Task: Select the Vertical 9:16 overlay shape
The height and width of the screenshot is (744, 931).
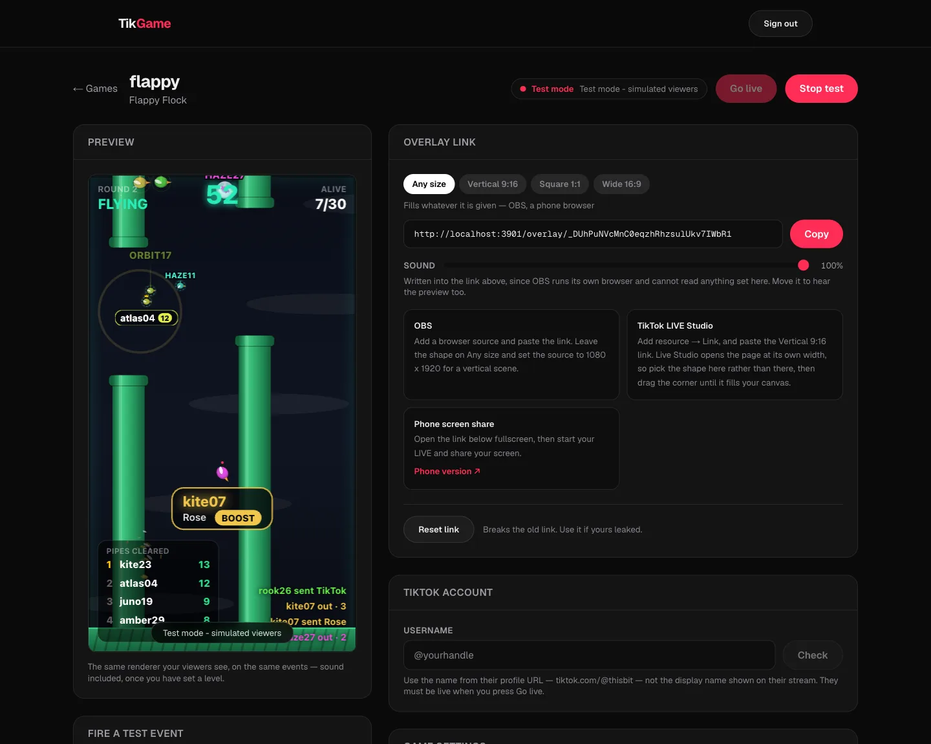Action: pyautogui.click(x=493, y=184)
